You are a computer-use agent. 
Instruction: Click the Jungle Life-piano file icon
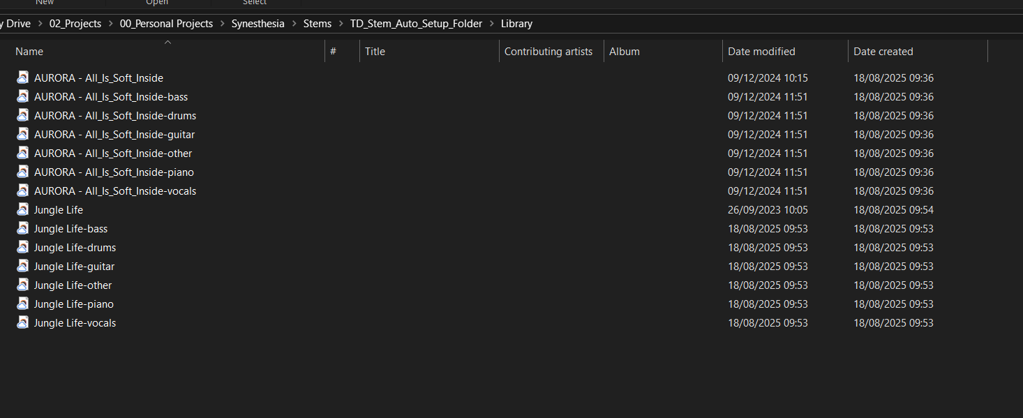[x=23, y=304]
